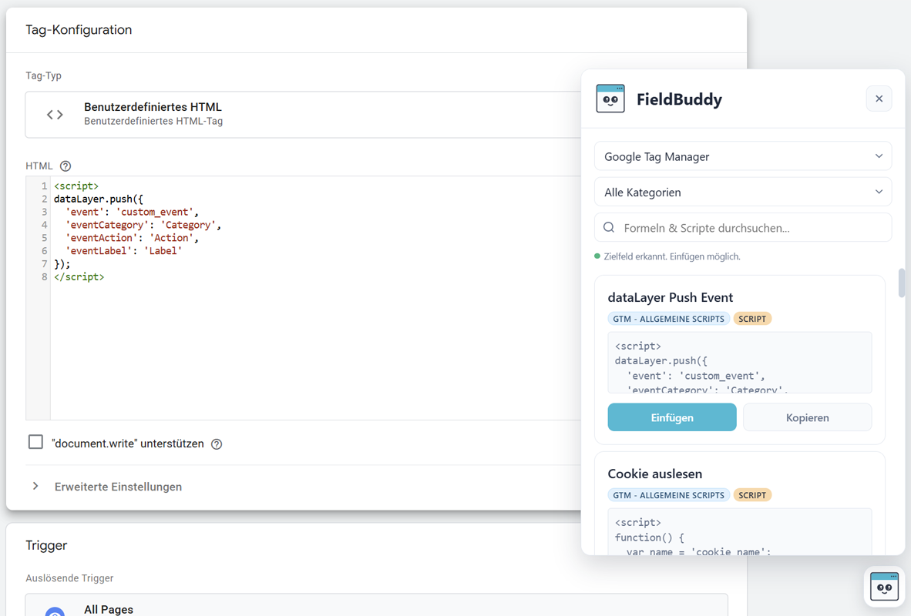Screen dimensions: 911x616
Task: Open the Google Tag Manager dropdown
Action: tap(742, 156)
